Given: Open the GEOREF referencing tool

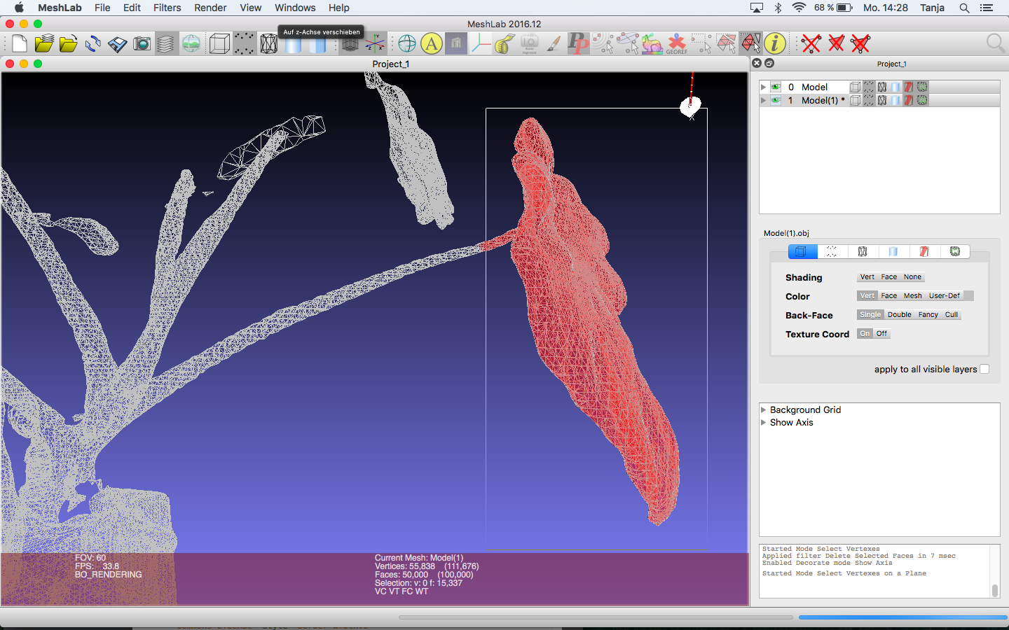Looking at the screenshot, I should pos(676,44).
